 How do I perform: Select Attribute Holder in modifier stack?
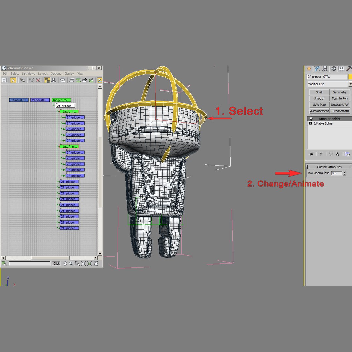(x=330, y=119)
